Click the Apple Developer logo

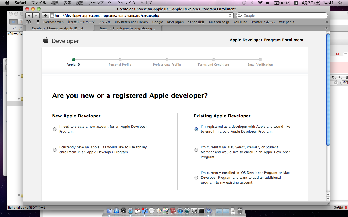point(61,41)
